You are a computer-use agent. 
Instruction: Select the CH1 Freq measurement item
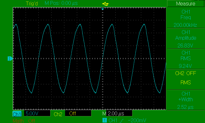(x=186, y=18)
